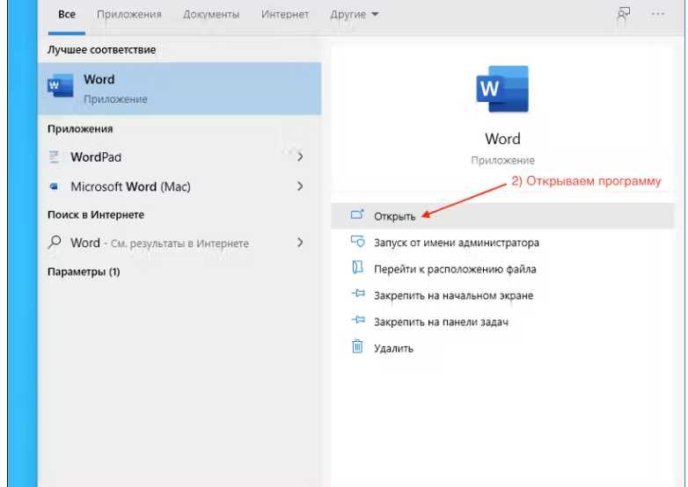The height and width of the screenshot is (487, 688).
Task: Click См. результаты в Интернете text
Action: [179, 243]
